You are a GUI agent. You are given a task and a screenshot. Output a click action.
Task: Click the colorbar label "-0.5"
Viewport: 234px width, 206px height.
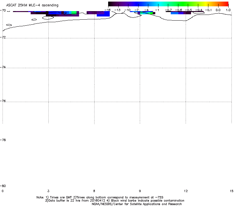188,10
